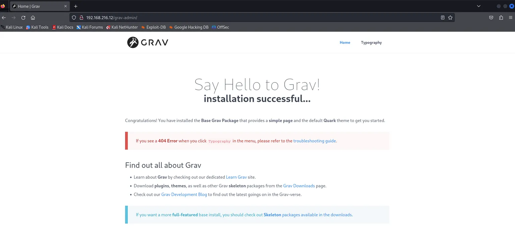Bookmark this page with star icon

tap(450, 18)
